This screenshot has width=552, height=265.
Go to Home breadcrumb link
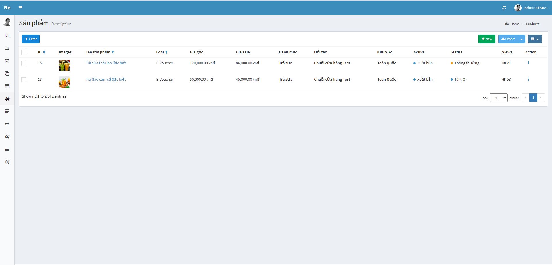[515, 24]
